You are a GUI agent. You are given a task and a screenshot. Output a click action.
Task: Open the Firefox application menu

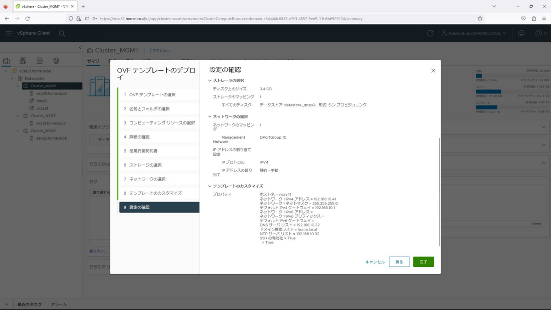click(544, 18)
